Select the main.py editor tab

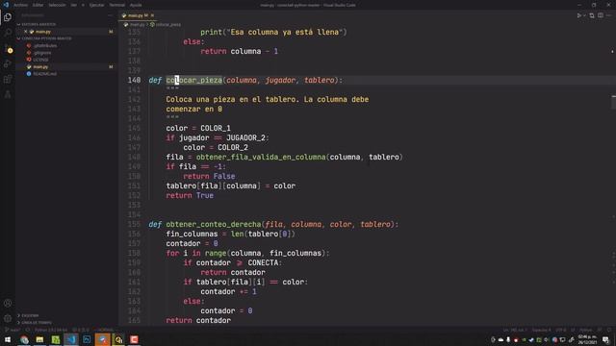pos(138,15)
